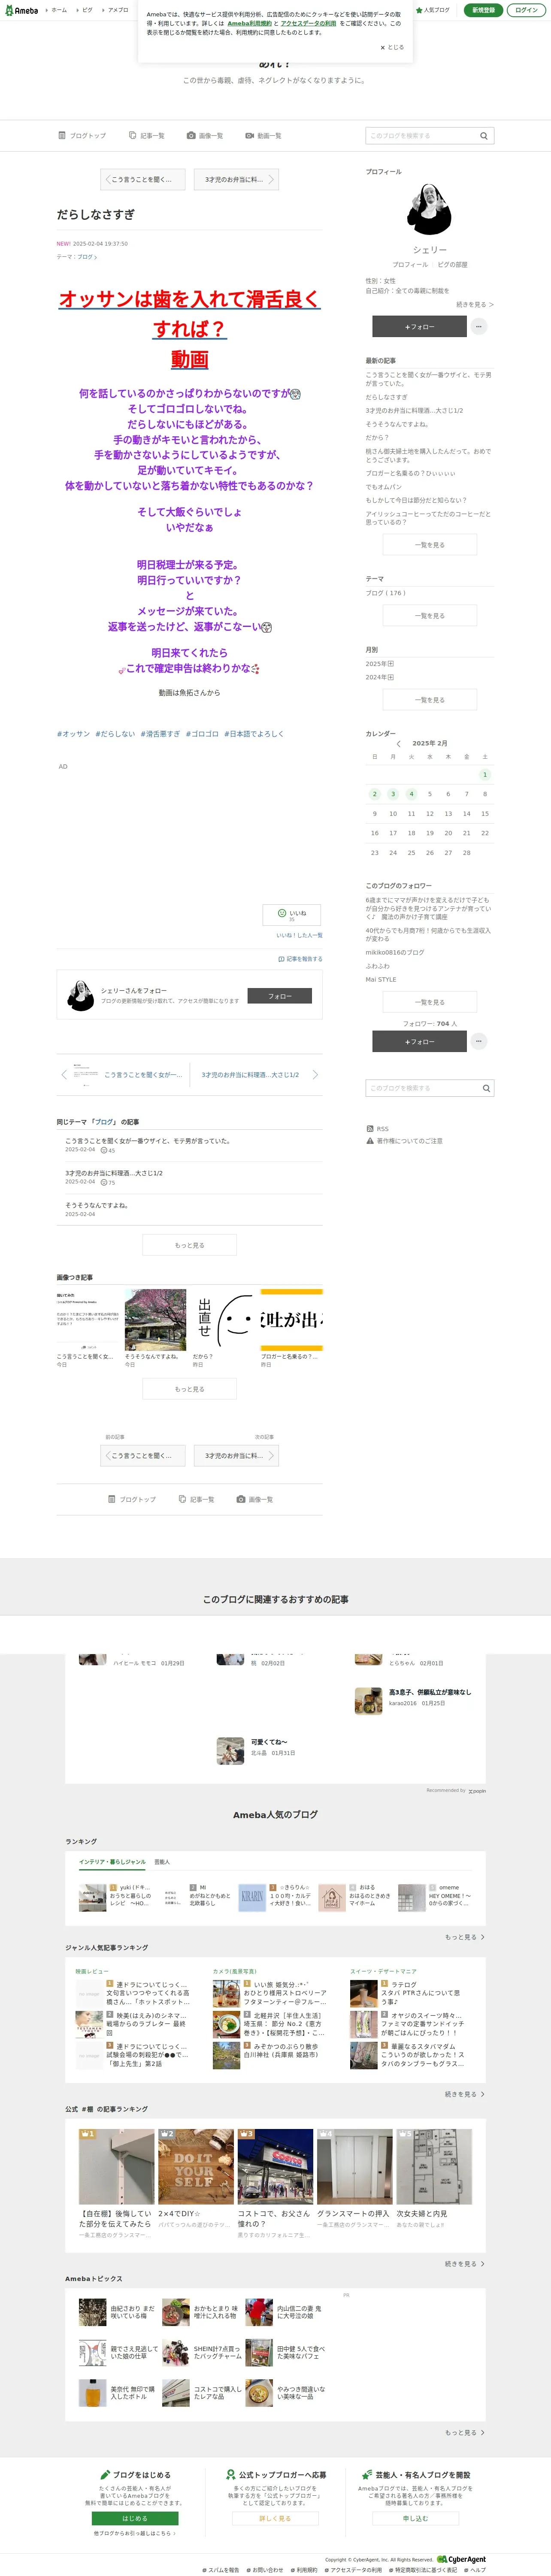The image size is (551, 2576).
Task: Click the green はじめる button
Action: 135,2519
